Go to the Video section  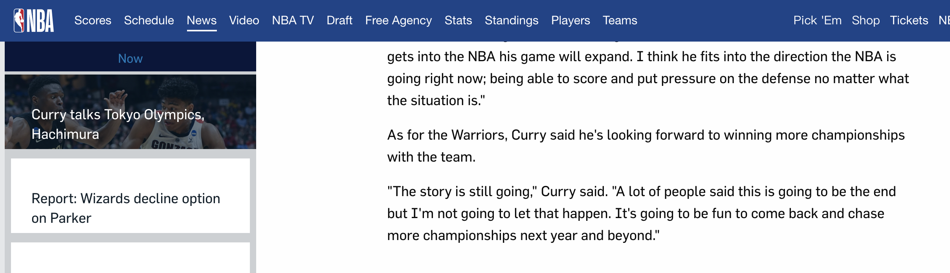point(244,20)
